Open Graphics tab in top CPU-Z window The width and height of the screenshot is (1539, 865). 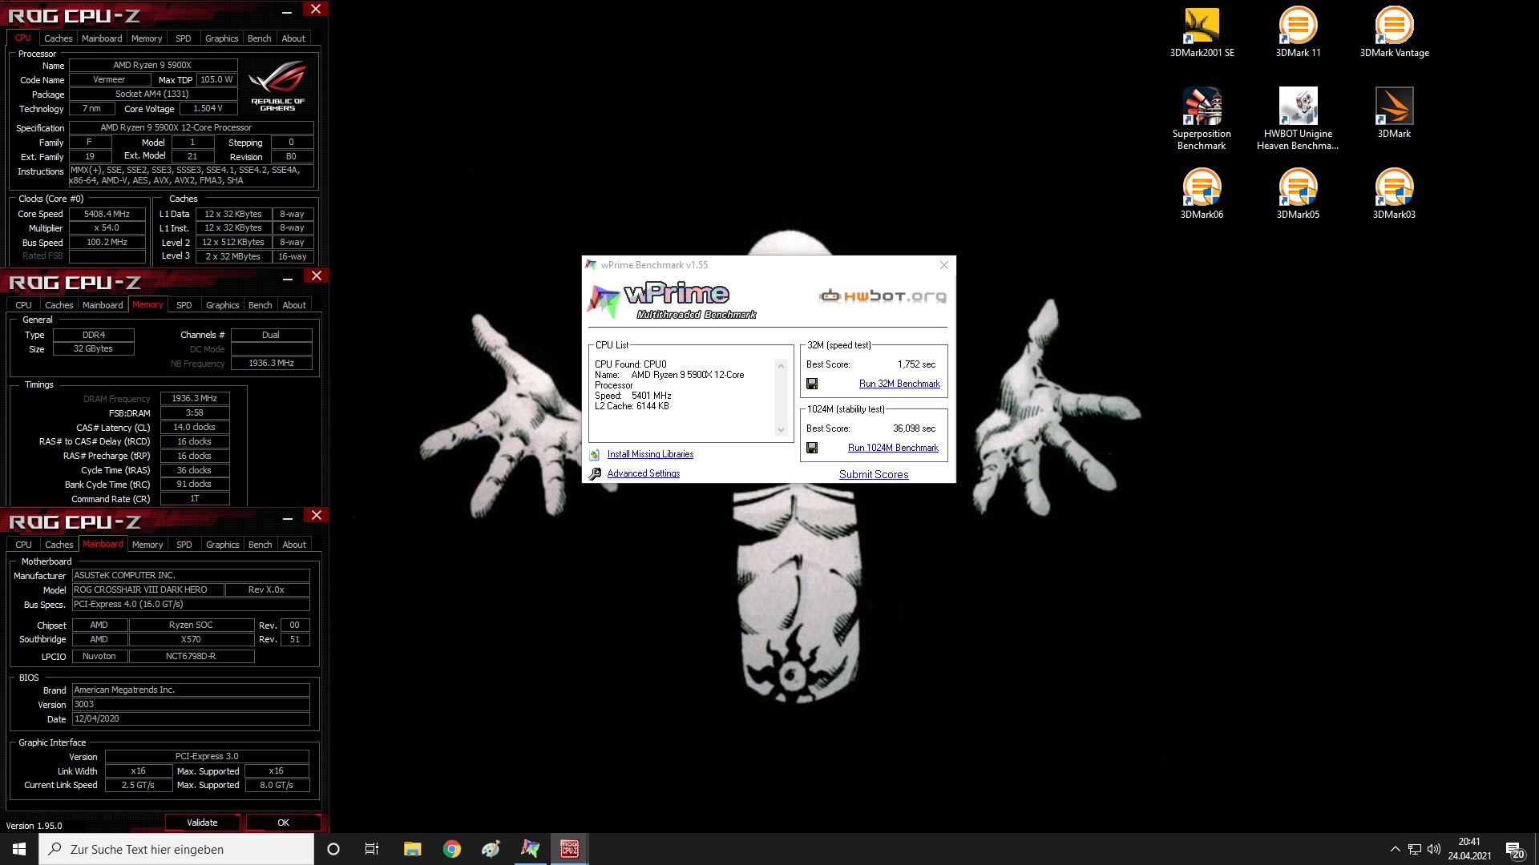[x=222, y=38]
